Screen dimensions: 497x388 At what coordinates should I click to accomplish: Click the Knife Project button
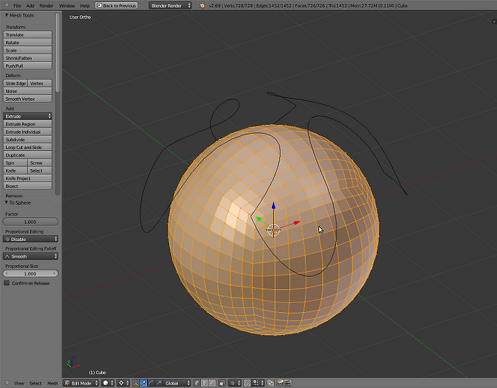[x=28, y=178]
